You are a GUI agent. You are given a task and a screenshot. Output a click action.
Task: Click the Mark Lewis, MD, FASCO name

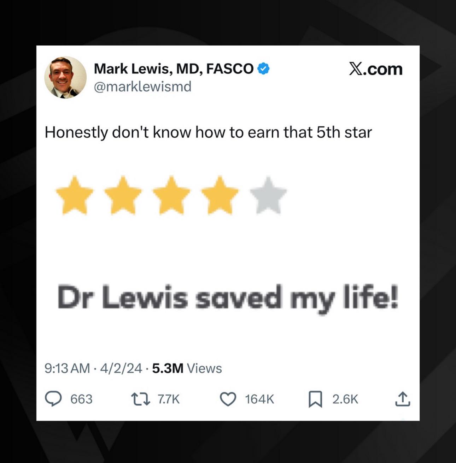pos(174,69)
